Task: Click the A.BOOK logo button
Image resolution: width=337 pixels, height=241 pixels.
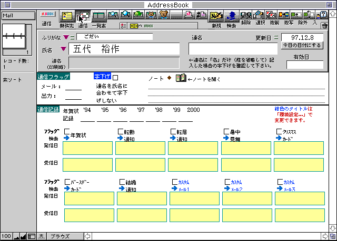Action: point(48,14)
